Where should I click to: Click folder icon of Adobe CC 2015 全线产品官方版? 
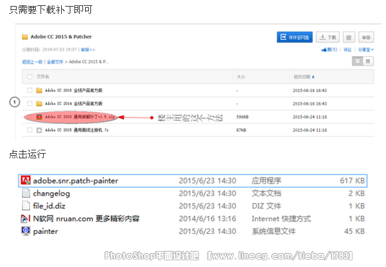tap(39, 90)
